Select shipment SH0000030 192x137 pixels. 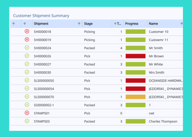(42, 72)
